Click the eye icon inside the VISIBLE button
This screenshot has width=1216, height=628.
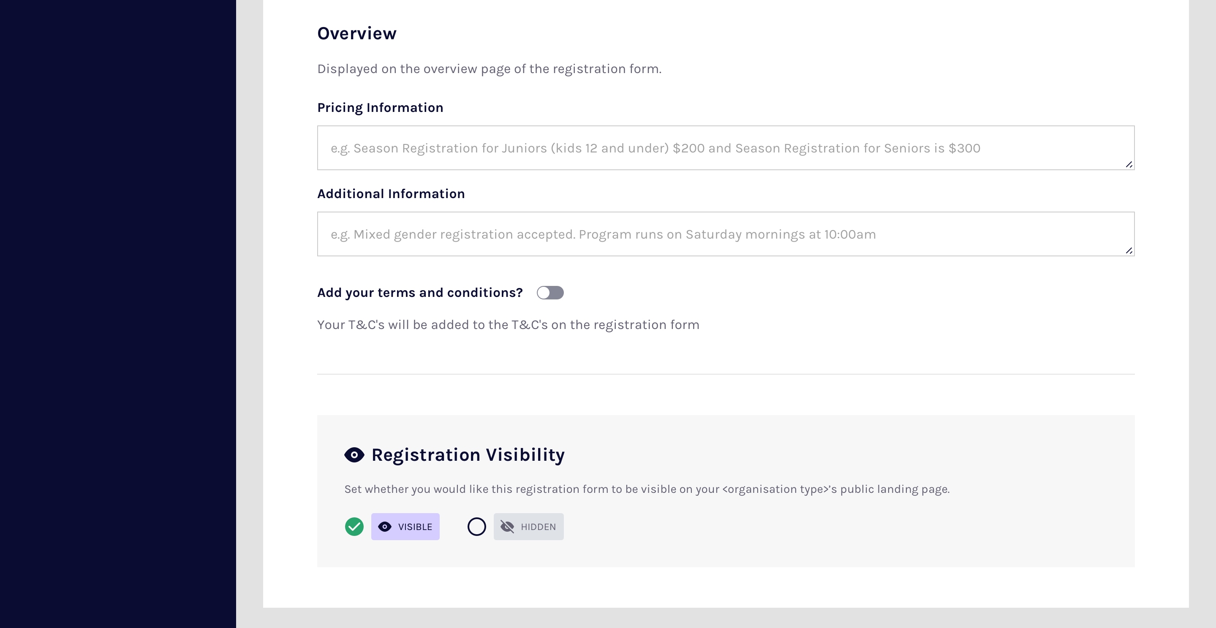click(x=385, y=527)
